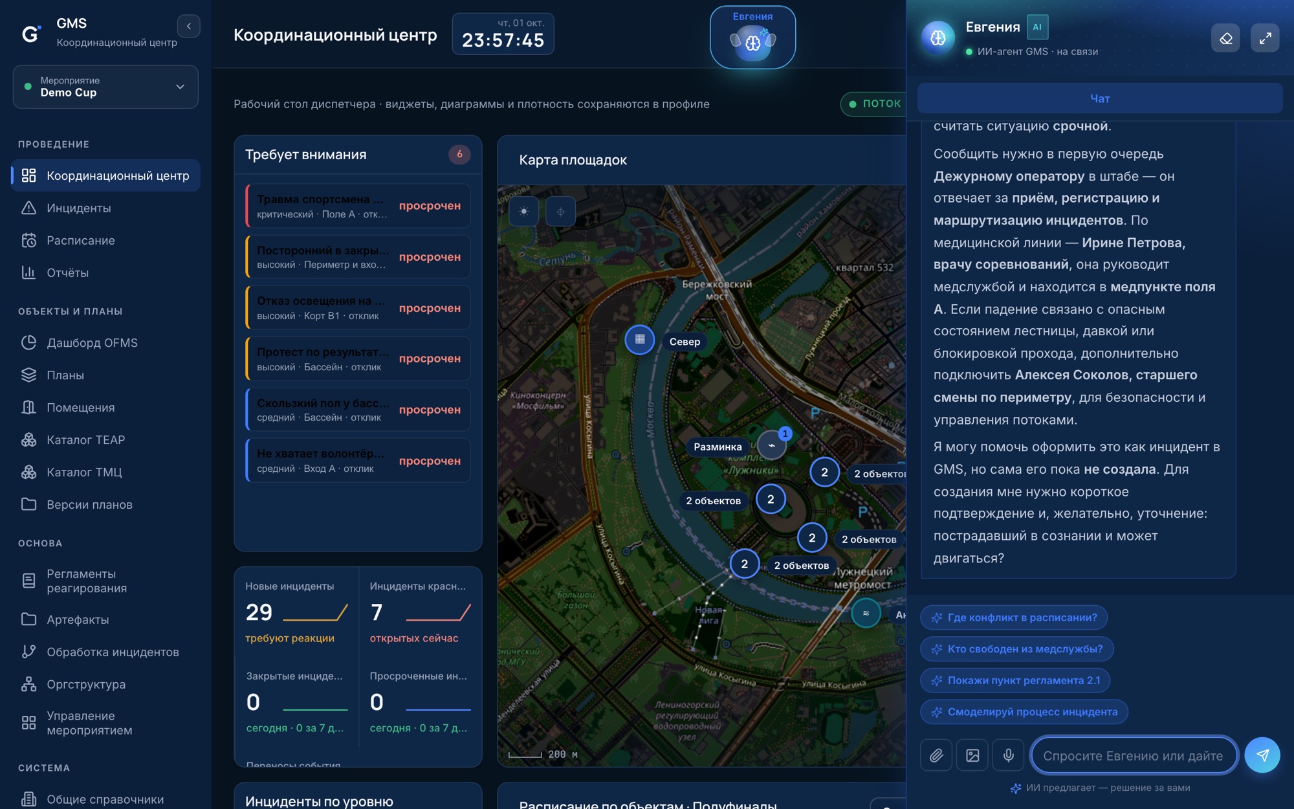Open Координационный центр in the sidebar

point(105,175)
